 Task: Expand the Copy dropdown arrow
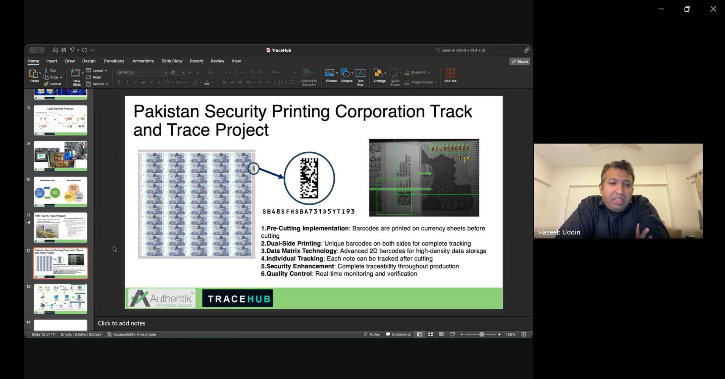click(x=61, y=77)
